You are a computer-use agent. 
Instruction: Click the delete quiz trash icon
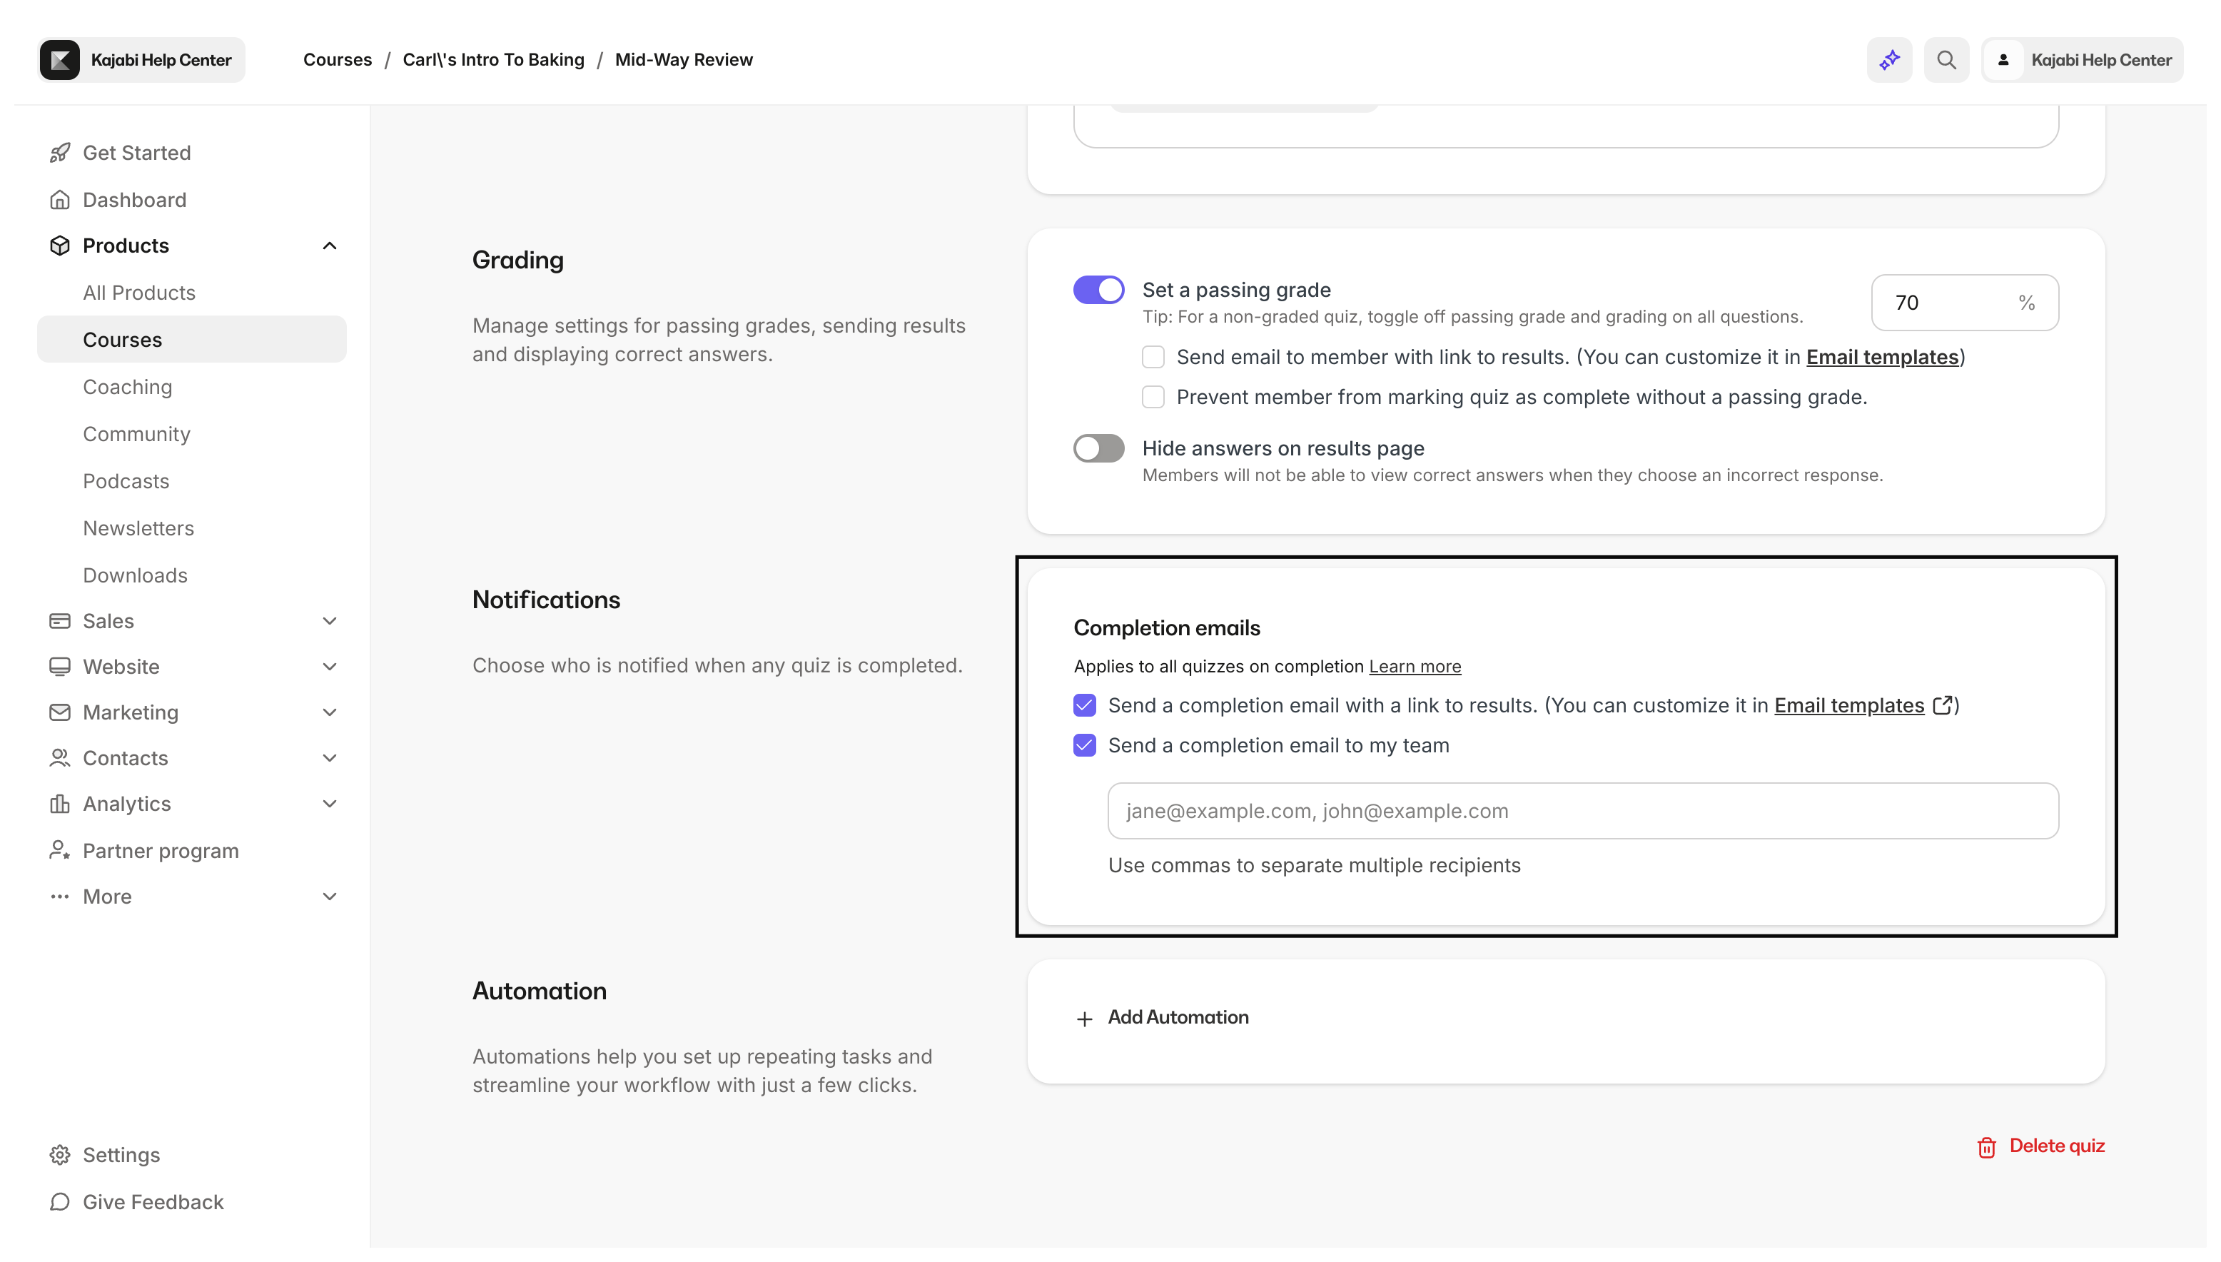coord(1985,1146)
